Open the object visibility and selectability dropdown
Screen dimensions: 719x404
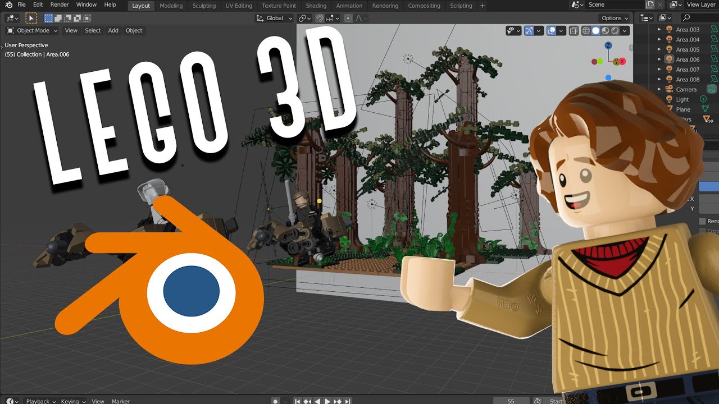[513, 31]
